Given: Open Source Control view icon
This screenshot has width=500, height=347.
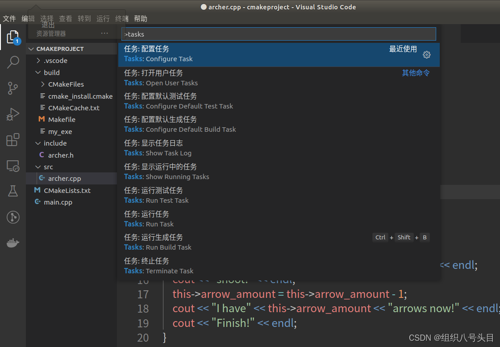Looking at the screenshot, I should coord(13,88).
